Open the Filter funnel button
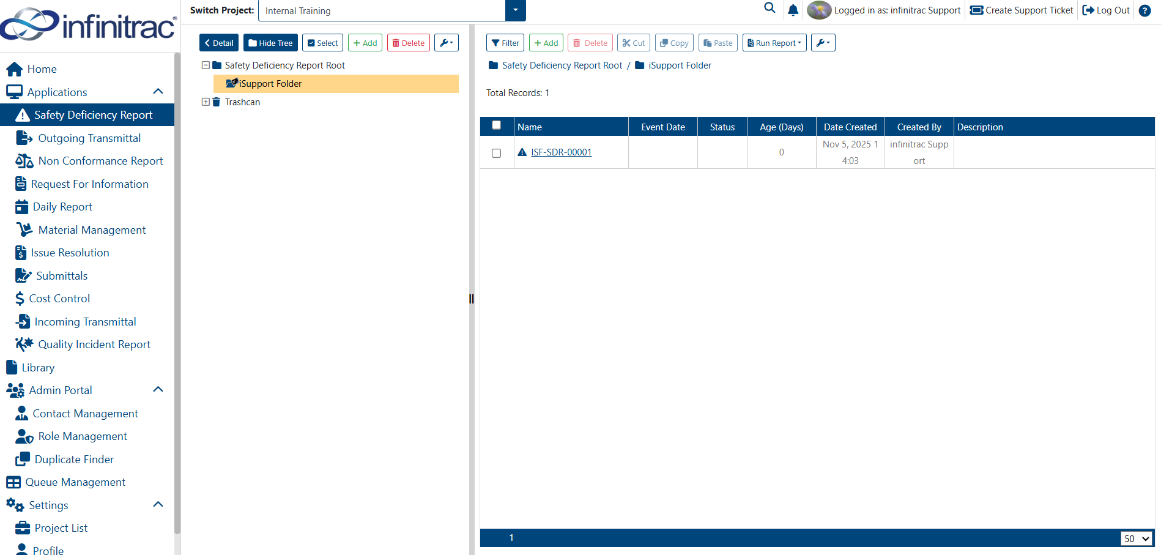Screen dimensions: 1161x555 (505, 43)
